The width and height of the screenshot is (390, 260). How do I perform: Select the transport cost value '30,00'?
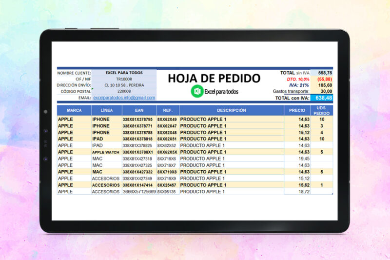(322, 91)
